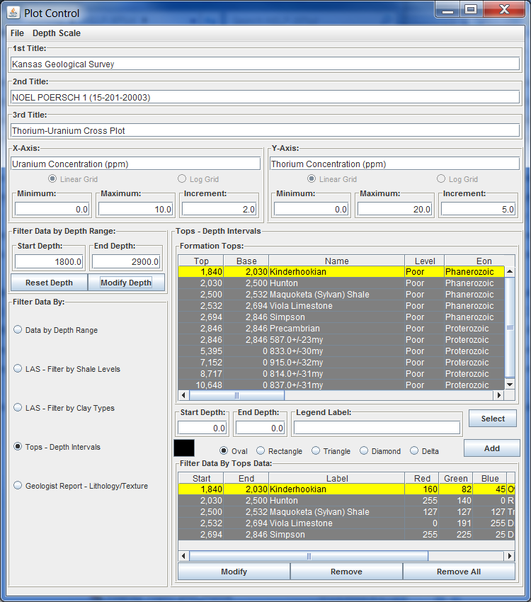Viewport: 531px width, 602px height.
Task: Open the black color swatch
Action: pos(184,448)
